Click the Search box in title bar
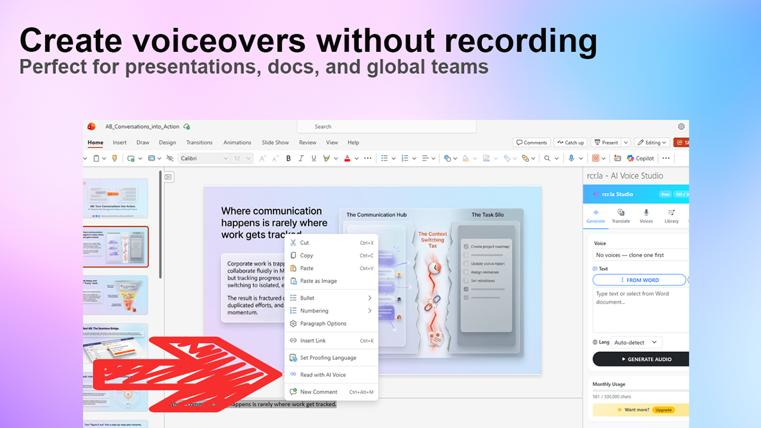The height and width of the screenshot is (428, 761). 386,127
